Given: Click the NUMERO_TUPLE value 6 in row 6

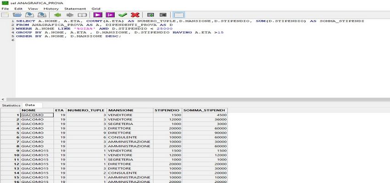Looking at the screenshot, I should pyautogui.click(x=87, y=137).
